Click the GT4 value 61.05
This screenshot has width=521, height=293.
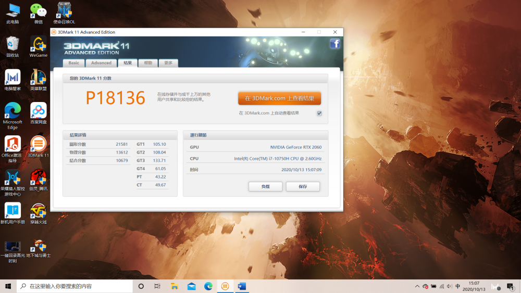pos(160,169)
